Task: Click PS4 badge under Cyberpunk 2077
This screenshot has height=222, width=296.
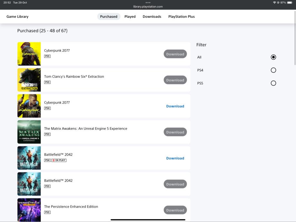Action: click(x=47, y=108)
